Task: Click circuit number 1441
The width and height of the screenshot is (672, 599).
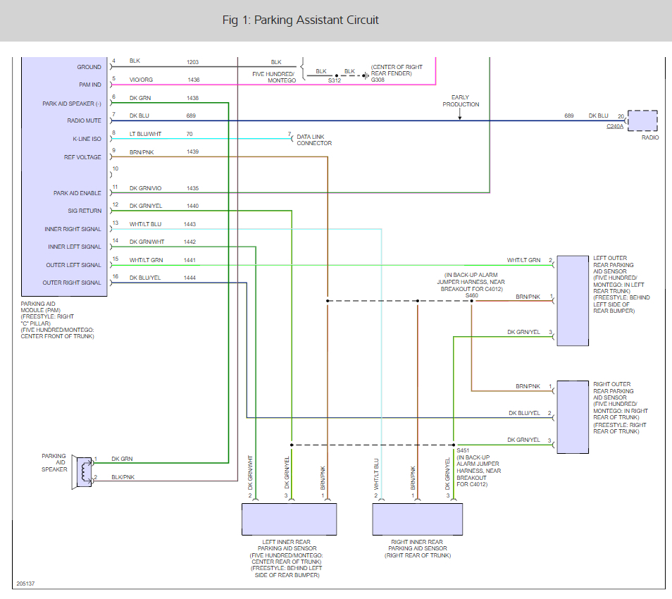Action: coord(190,260)
